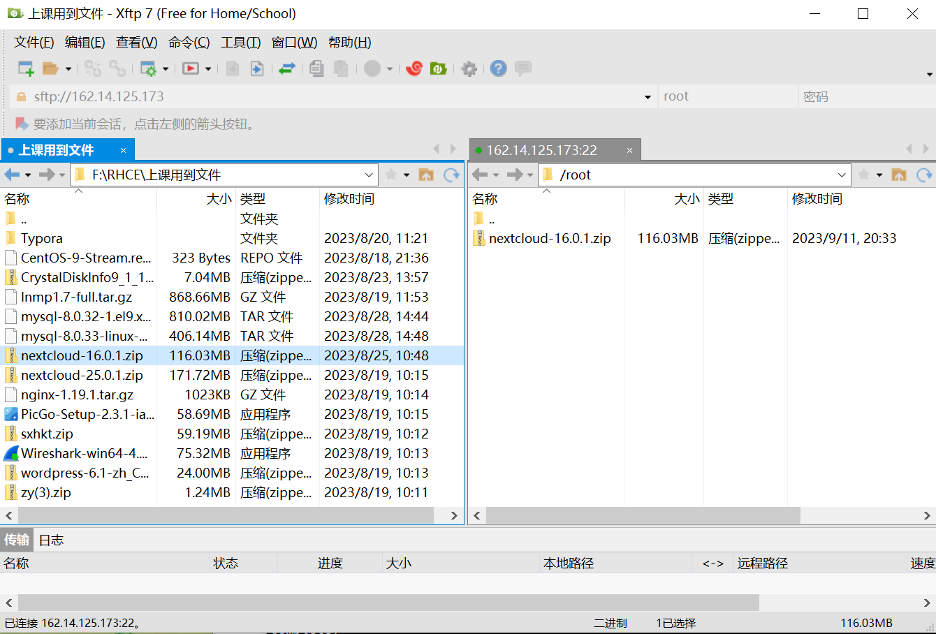Click the blue-green synchronize arrows icon
Viewport: 936px width, 634px height.
287,68
